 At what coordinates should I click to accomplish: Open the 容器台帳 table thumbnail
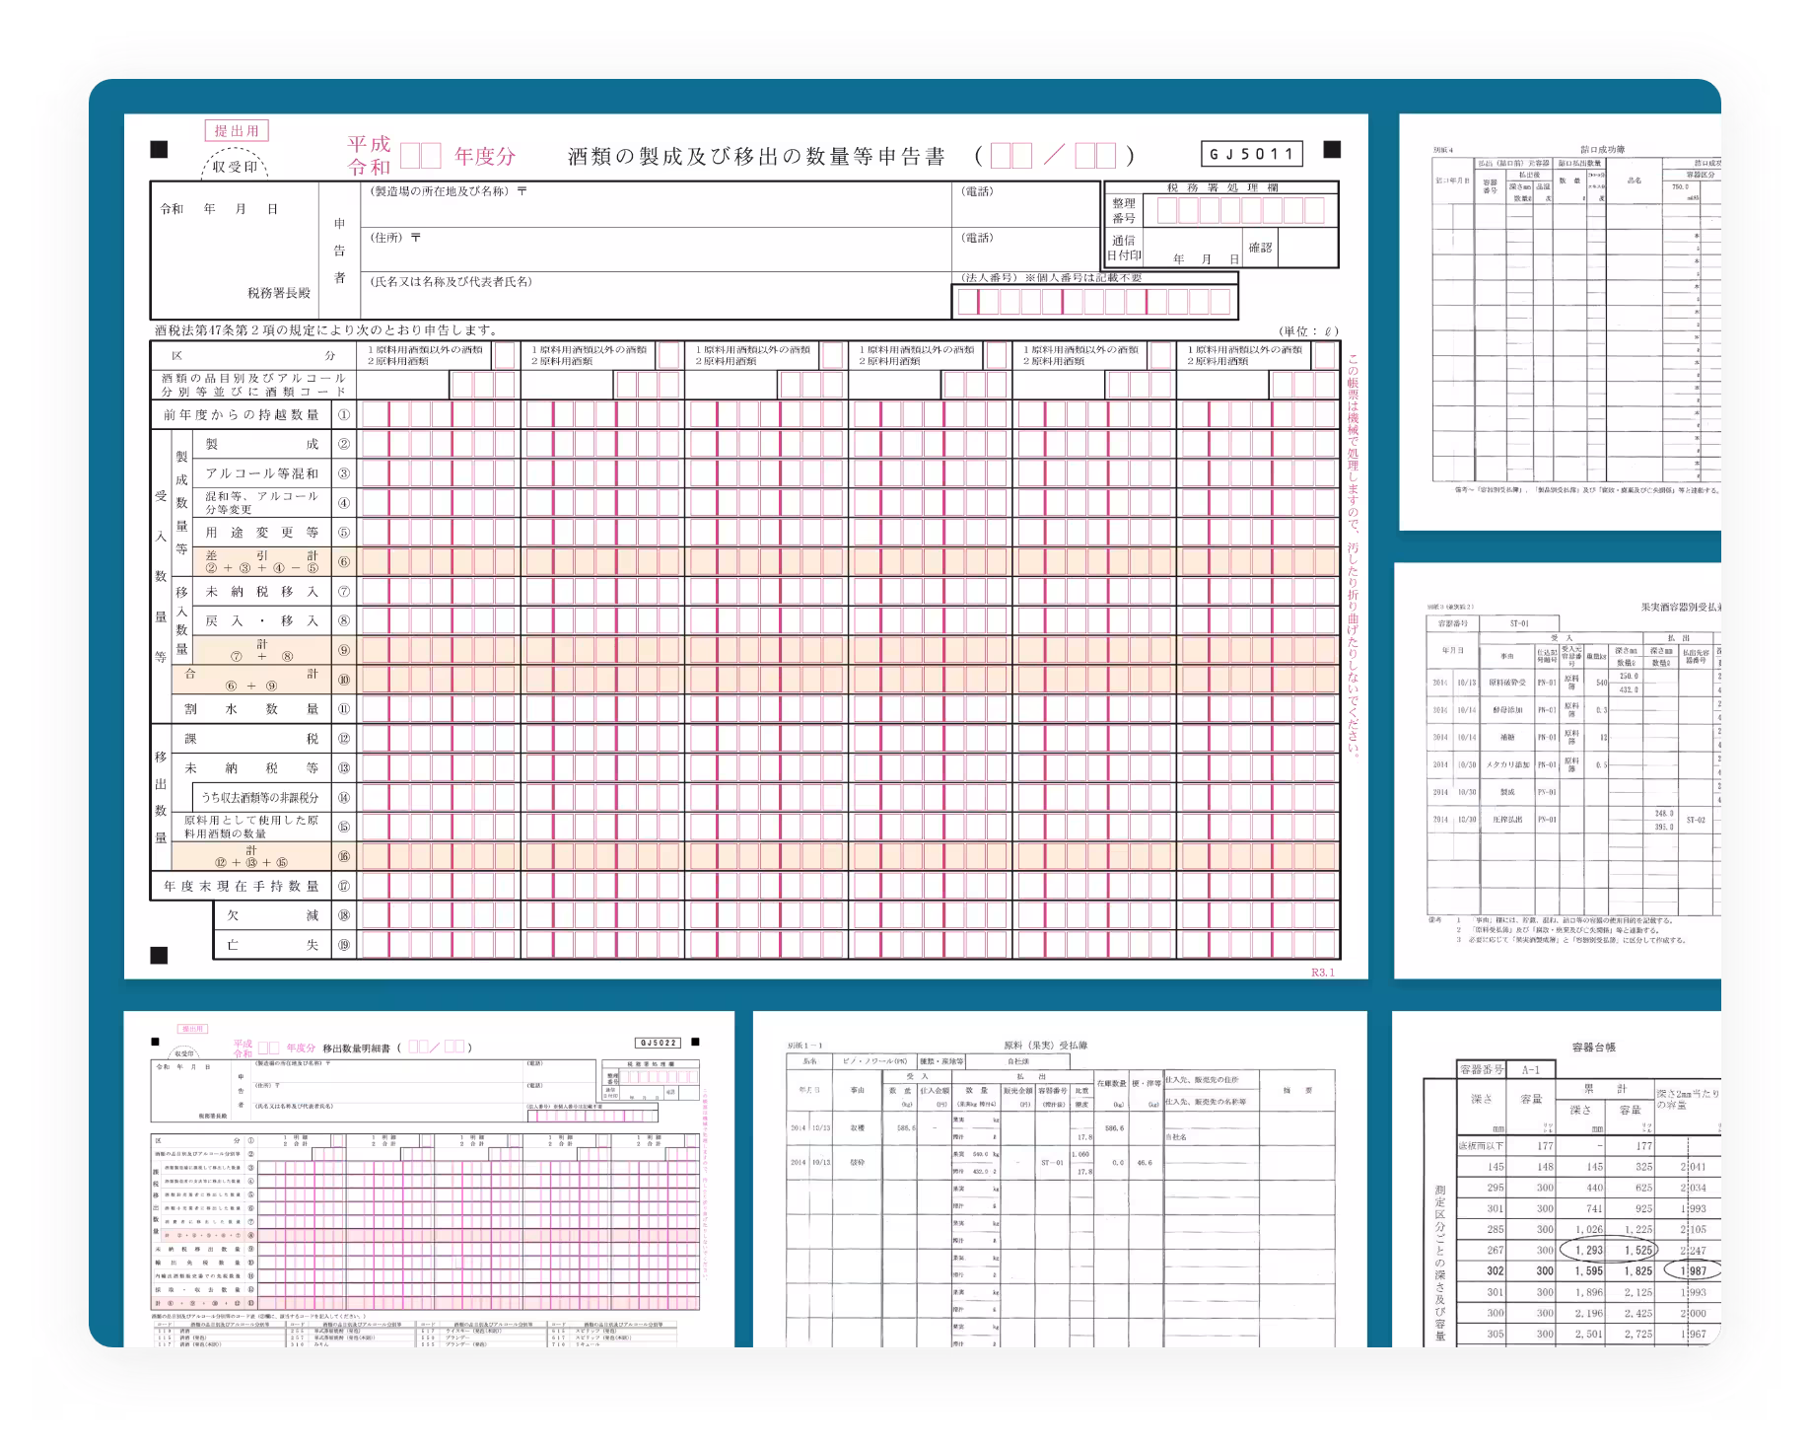[x=1558, y=1179]
